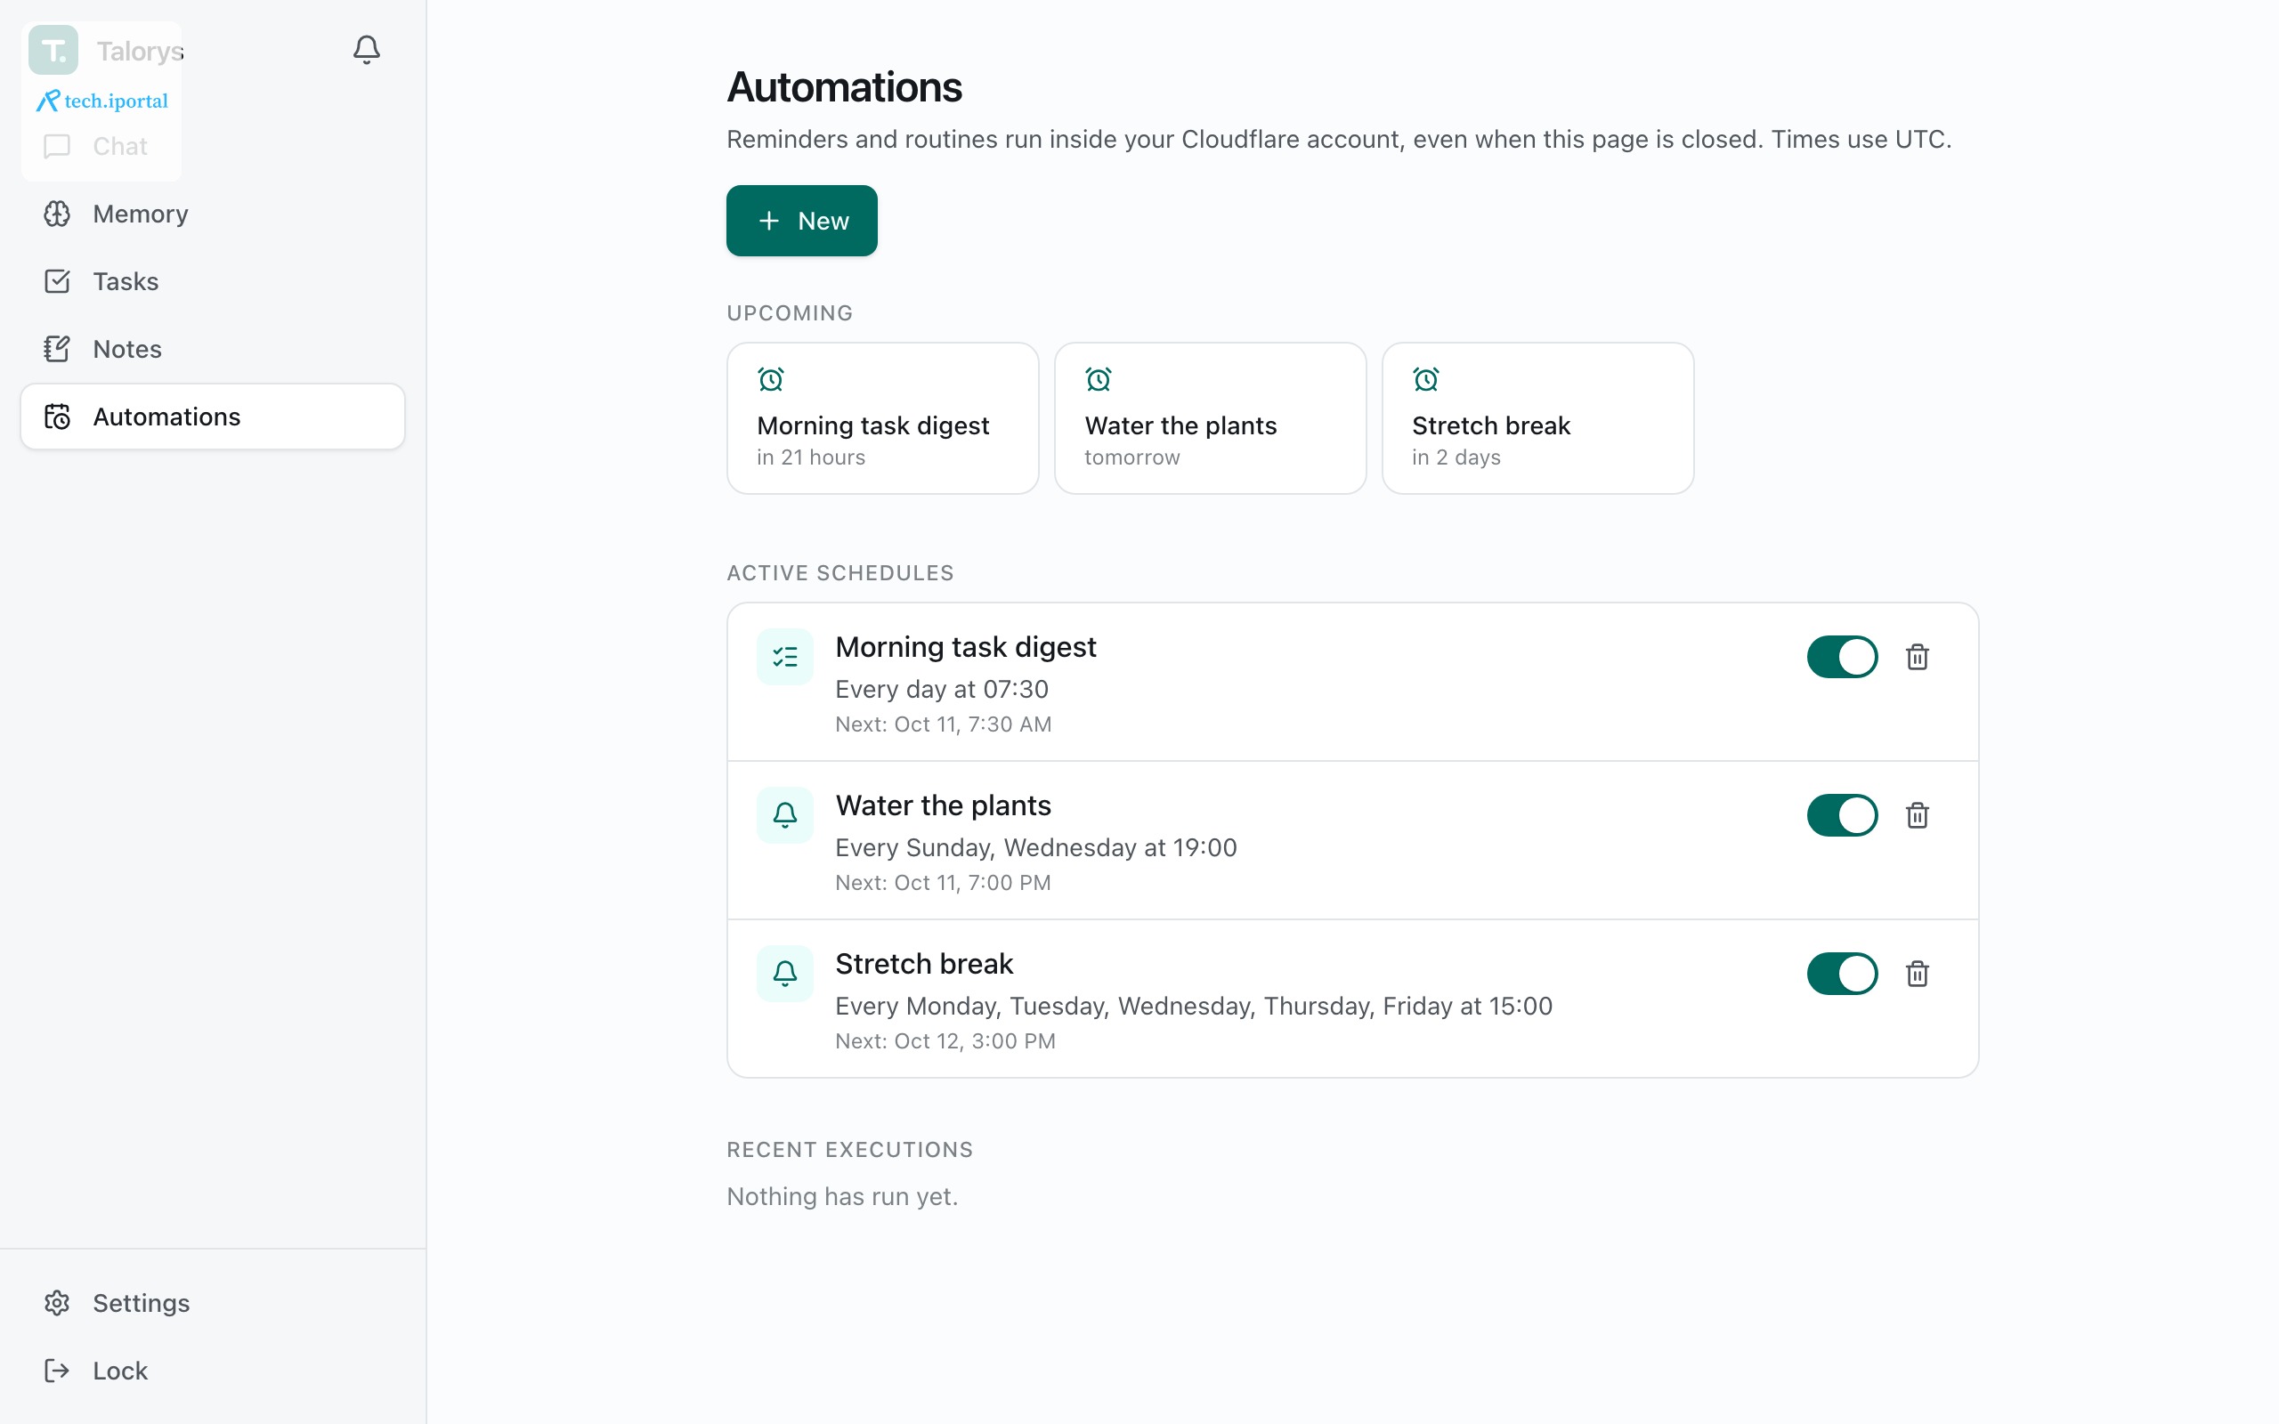Click 'Every day at 07:30' text
The height and width of the screenshot is (1424, 2279).
coord(942,690)
